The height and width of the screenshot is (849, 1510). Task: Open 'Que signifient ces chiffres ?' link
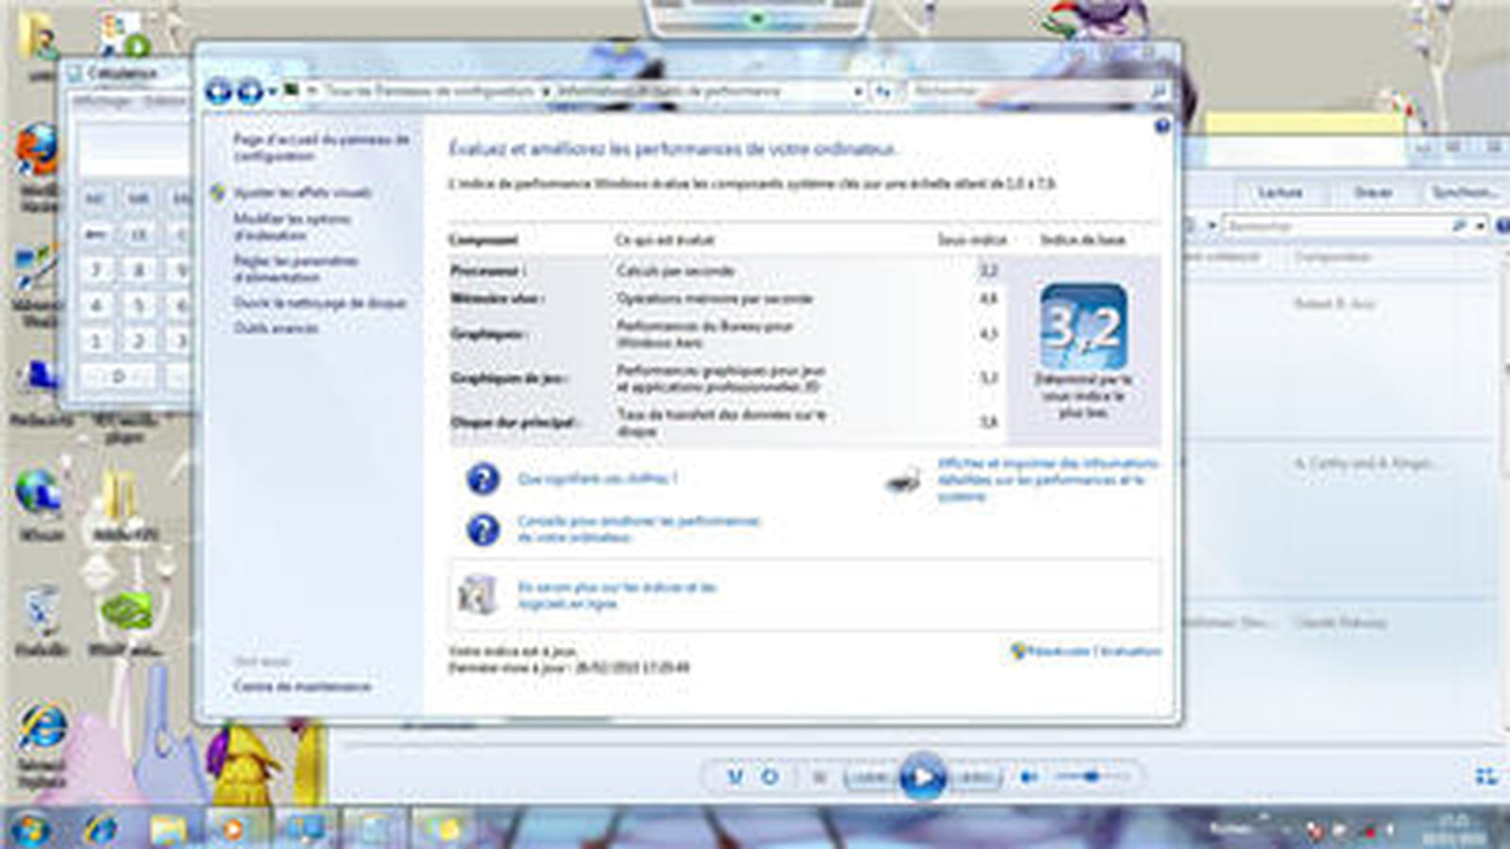tap(597, 479)
